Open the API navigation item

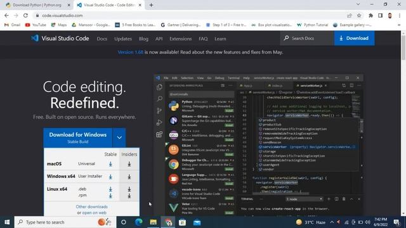pos(159,39)
